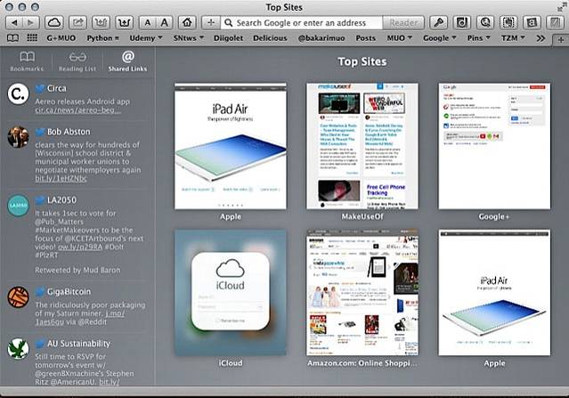Show hidden bookmarks with the double chevron
The image size is (569, 398).
[x=541, y=38]
